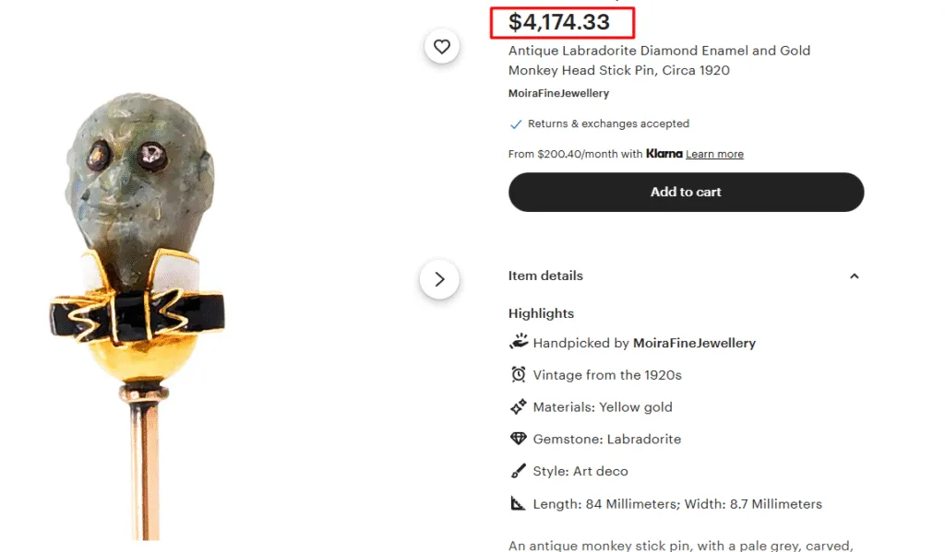The width and height of the screenshot is (945, 552).
Task: Collapse the Item details chevron
Action: point(854,276)
